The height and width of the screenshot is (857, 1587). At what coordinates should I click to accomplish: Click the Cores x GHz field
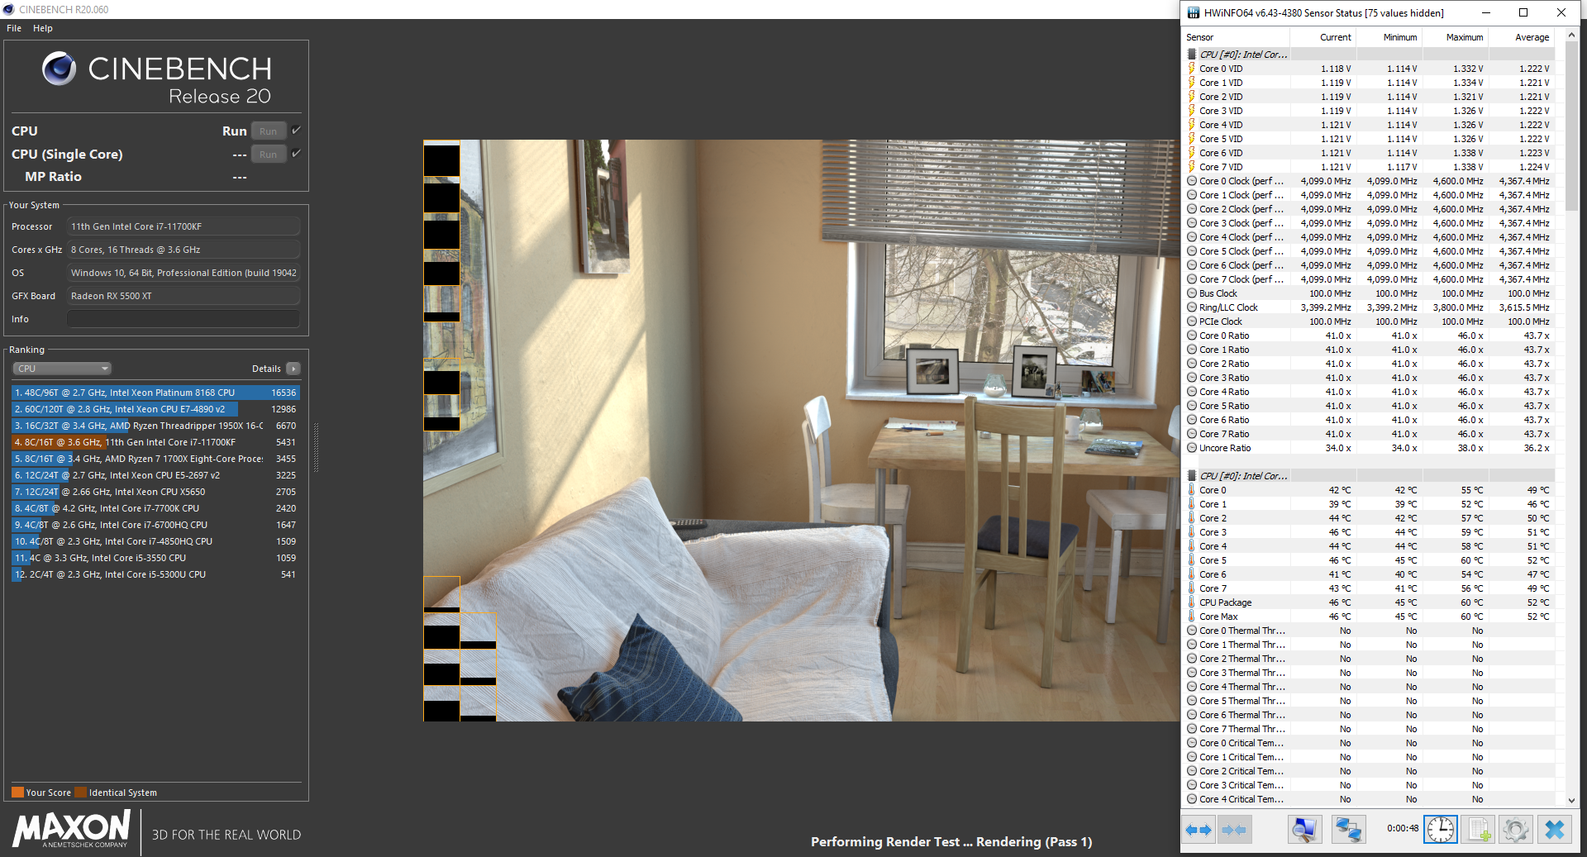pyautogui.click(x=183, y=250)
